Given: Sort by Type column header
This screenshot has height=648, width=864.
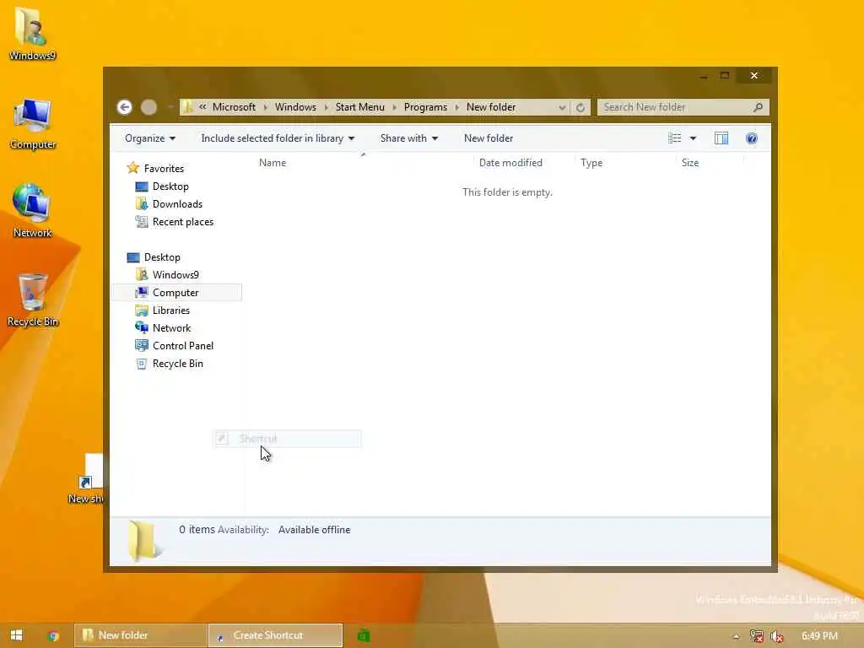Looking at the screenshot, I should (x=591, y=163).
